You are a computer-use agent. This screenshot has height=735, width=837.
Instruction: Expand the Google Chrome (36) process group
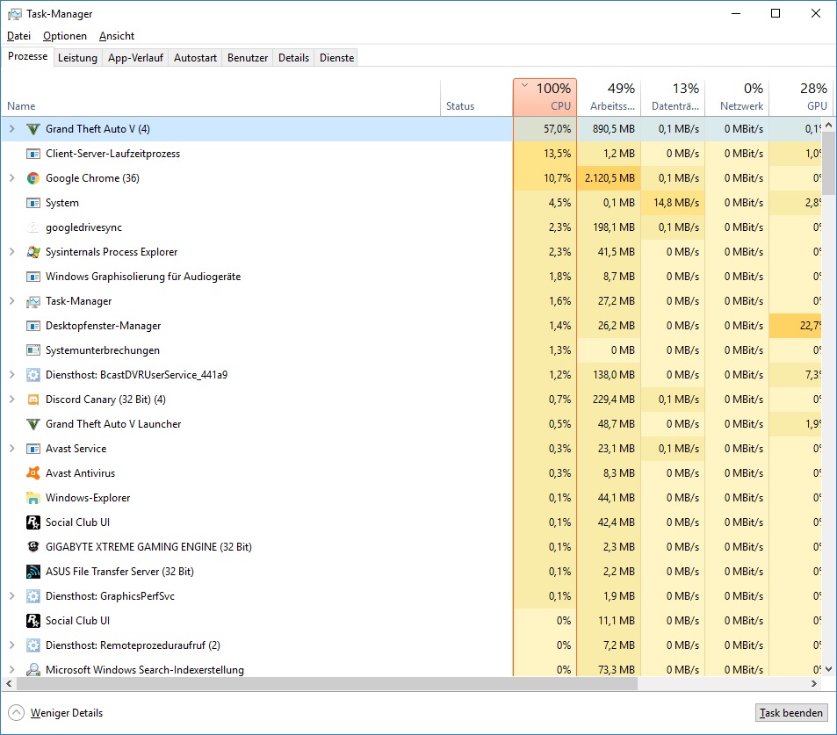pos(11,177)
